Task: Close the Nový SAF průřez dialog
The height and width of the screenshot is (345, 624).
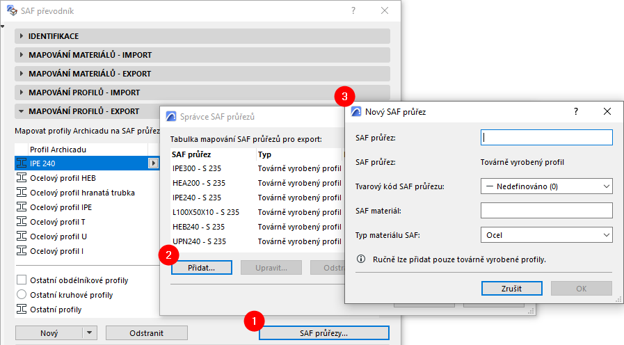Action: click(x=607, y=111)
